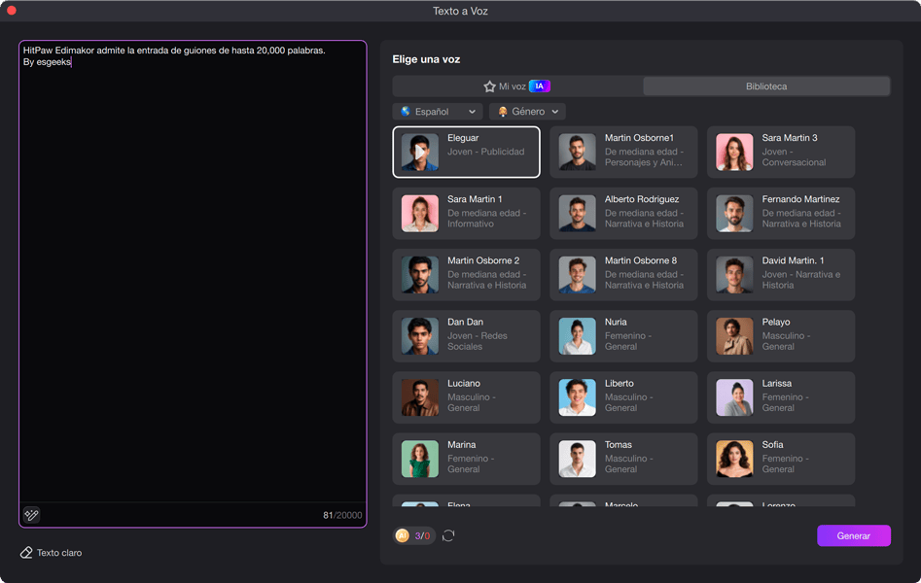The height and width of the screenshot is (583, 921).
Task: Choose the Alberto Rodriguez voice card
Action: point(623,213)
